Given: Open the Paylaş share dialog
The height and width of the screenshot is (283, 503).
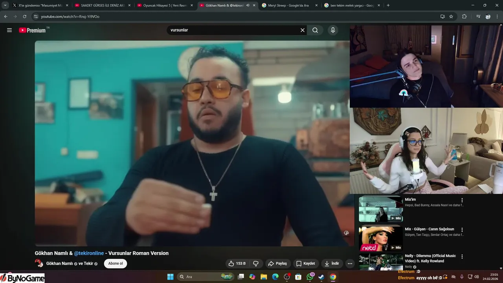Looking at the screenshot, I should click(x=277, y=263).
